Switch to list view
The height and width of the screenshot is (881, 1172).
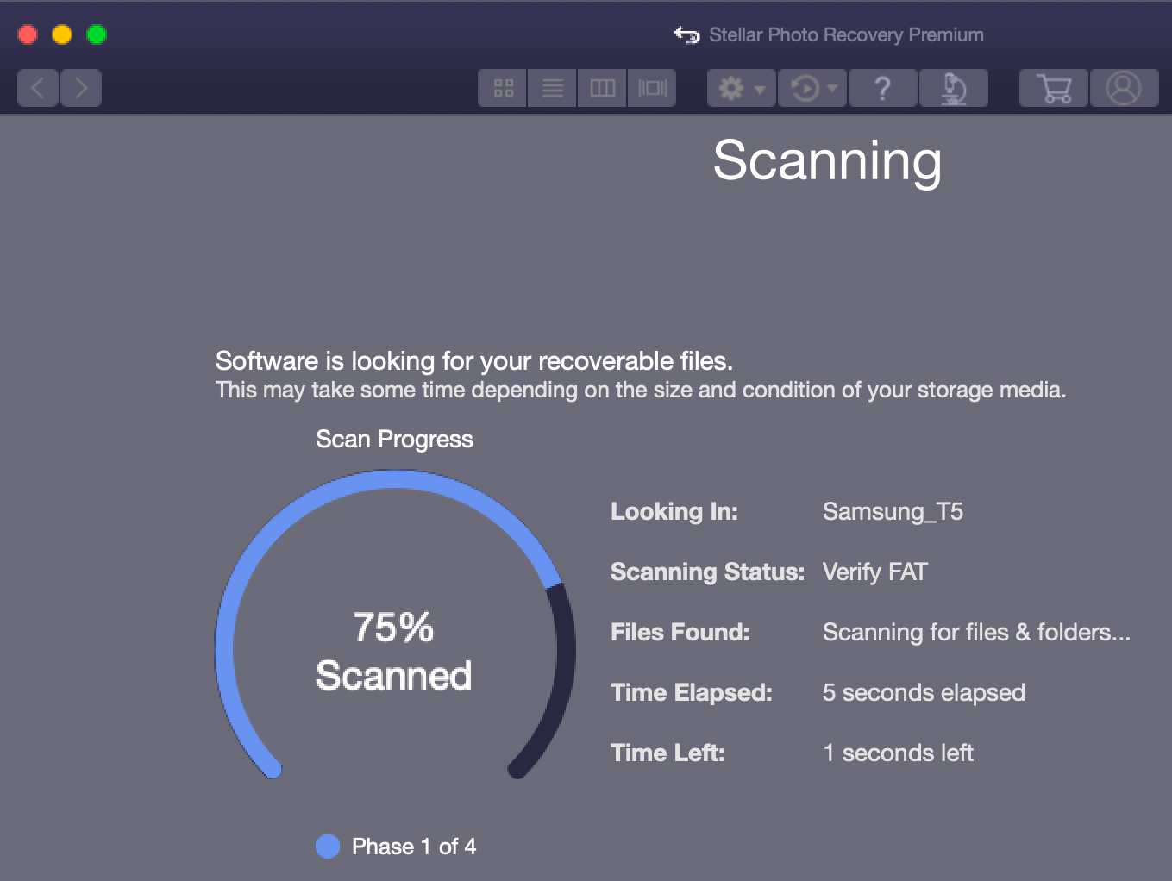[553, 88]
